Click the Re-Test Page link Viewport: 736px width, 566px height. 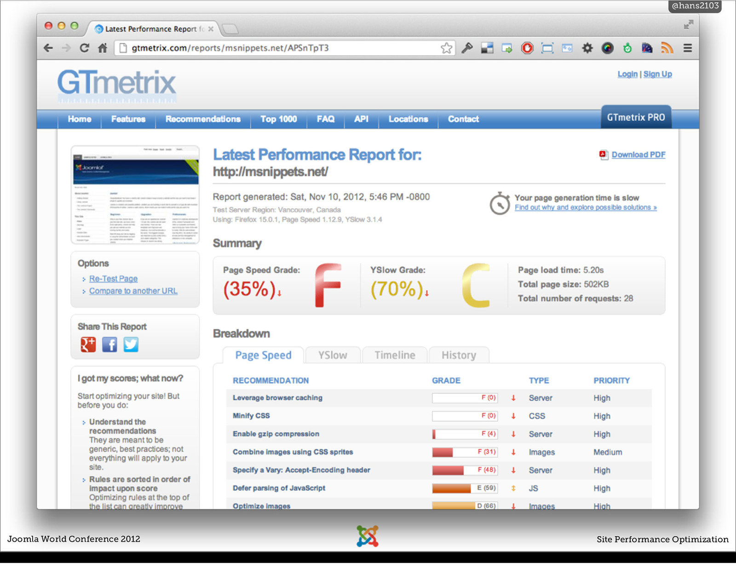point(113,279)
